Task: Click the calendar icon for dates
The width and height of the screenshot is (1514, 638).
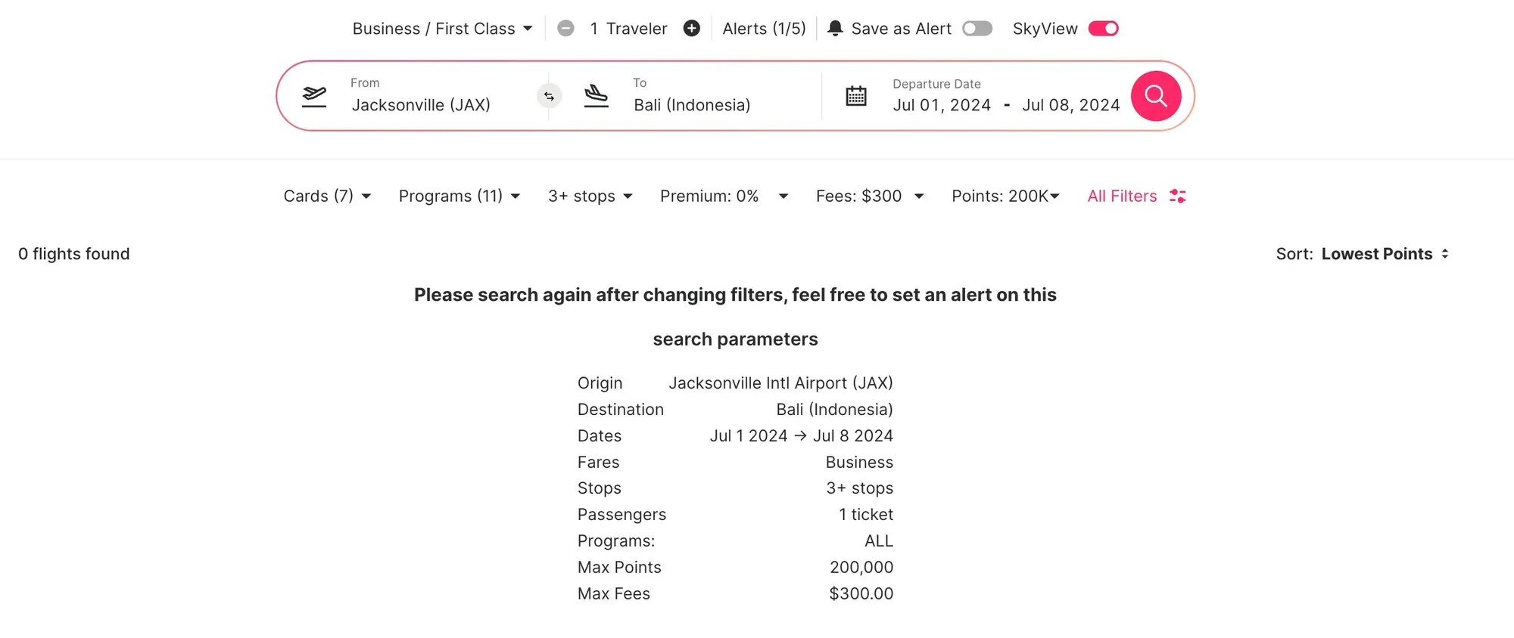Action: (x=855, y=96)
